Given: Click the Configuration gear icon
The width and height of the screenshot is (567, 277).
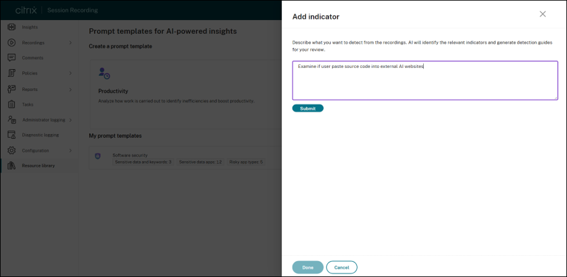Looking at the screenshot, I should [12, 150].
